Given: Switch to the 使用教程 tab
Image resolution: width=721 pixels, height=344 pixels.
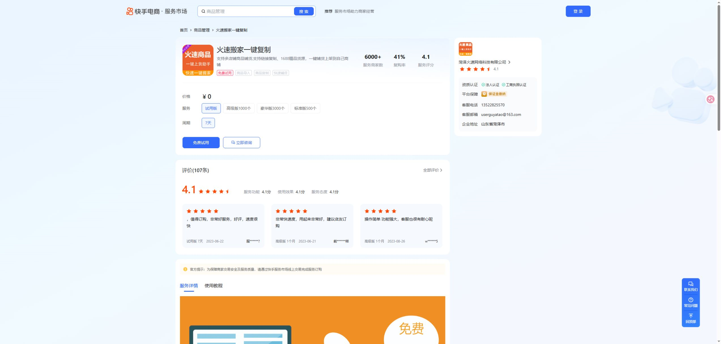Looking at the screenshot, I should click(x=213, y=286).
